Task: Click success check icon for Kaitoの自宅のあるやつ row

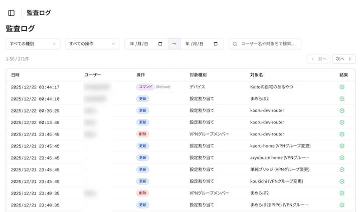Action: point(342,87)
